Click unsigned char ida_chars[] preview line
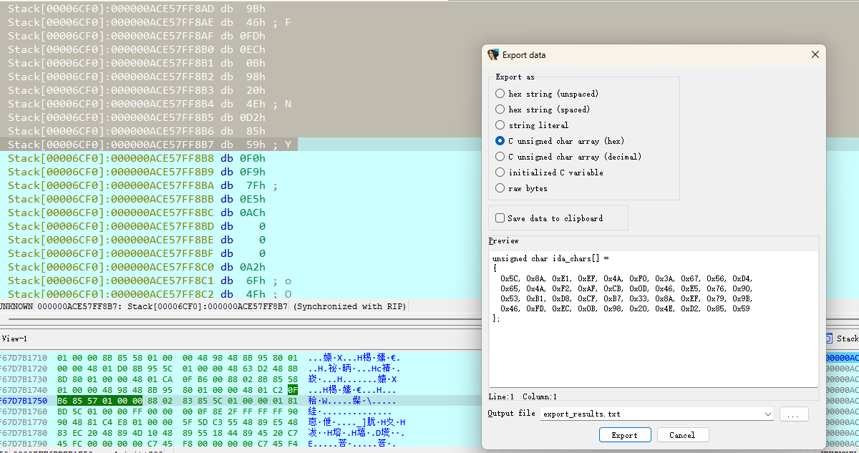 550,258
